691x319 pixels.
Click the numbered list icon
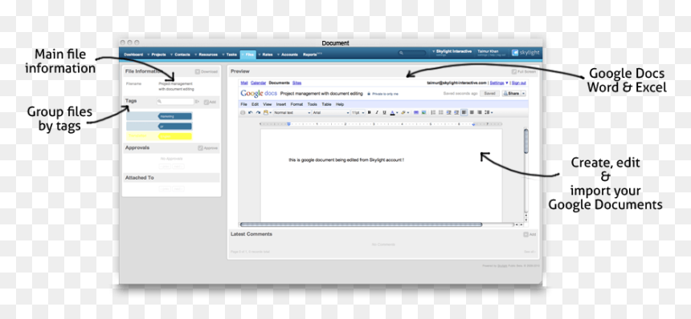(x=433, y=112)
